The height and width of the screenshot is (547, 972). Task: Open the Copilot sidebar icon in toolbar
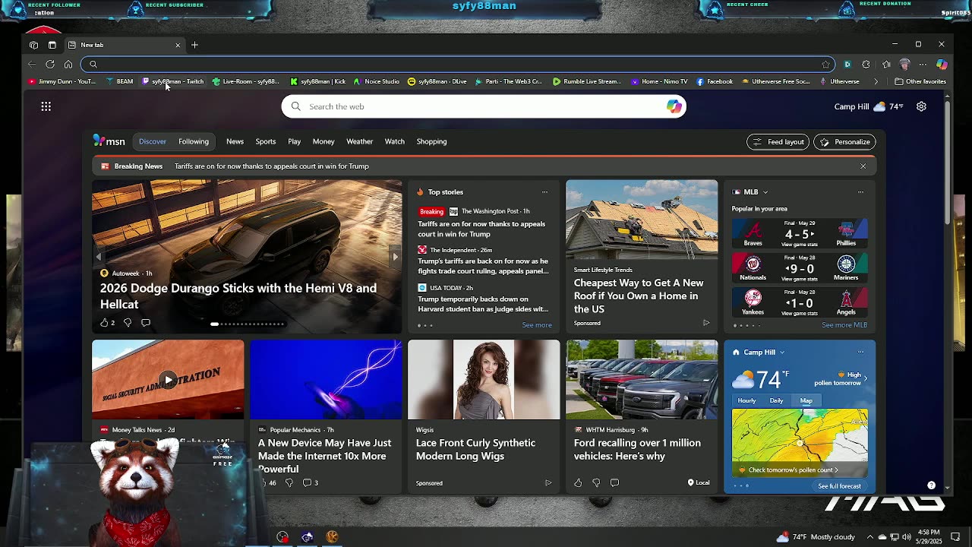[x=942, y=65]
